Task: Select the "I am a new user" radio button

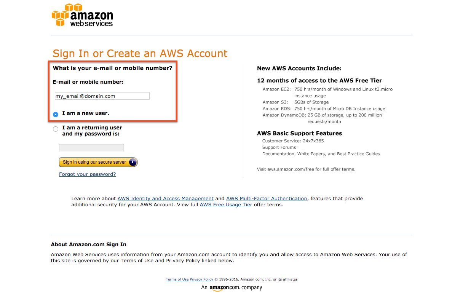Action: coord(56,114)
